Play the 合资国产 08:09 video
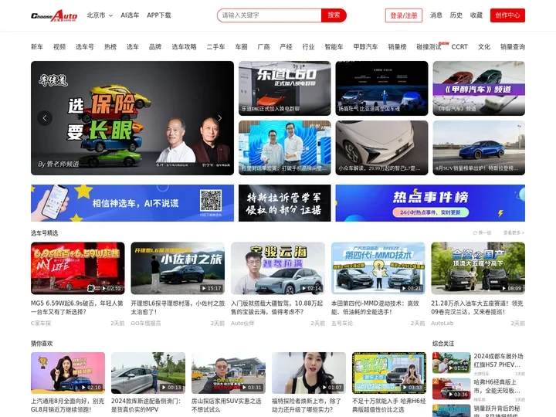This screenshot has width=556, height=417. [x=478, y=268]
